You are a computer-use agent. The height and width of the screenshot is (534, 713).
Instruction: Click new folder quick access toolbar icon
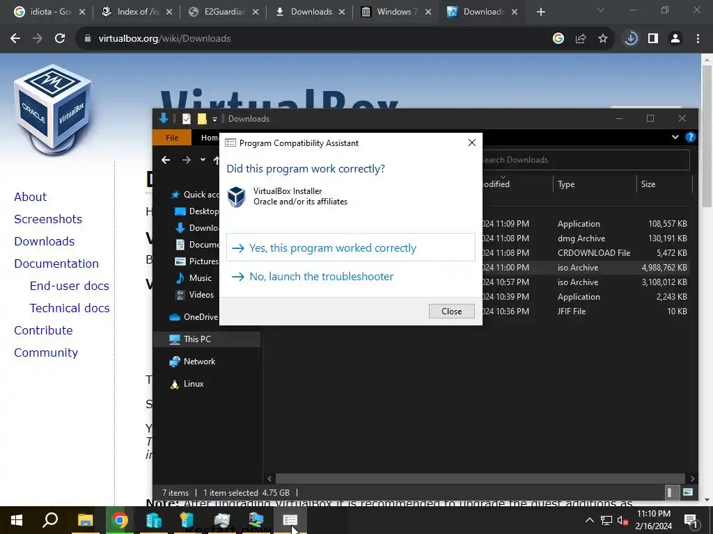pos(202,118)
